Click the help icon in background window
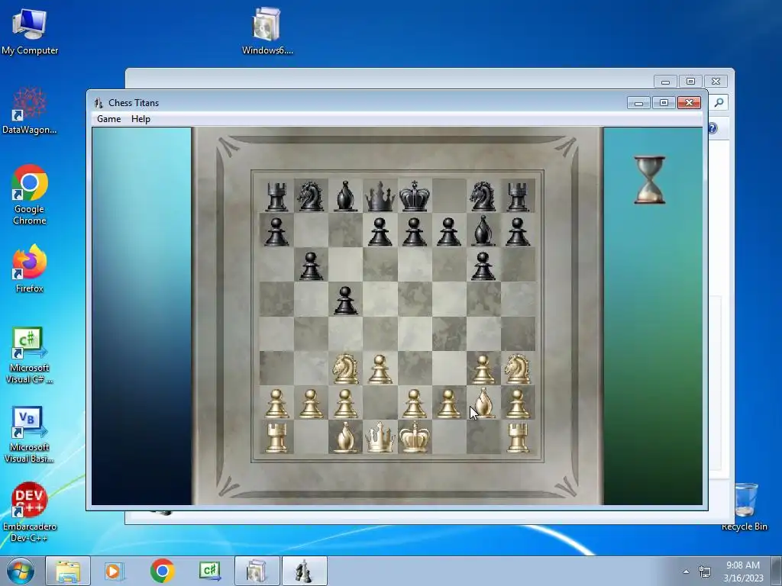Screen dimensions: 782x586 click(x=713, y=128)
